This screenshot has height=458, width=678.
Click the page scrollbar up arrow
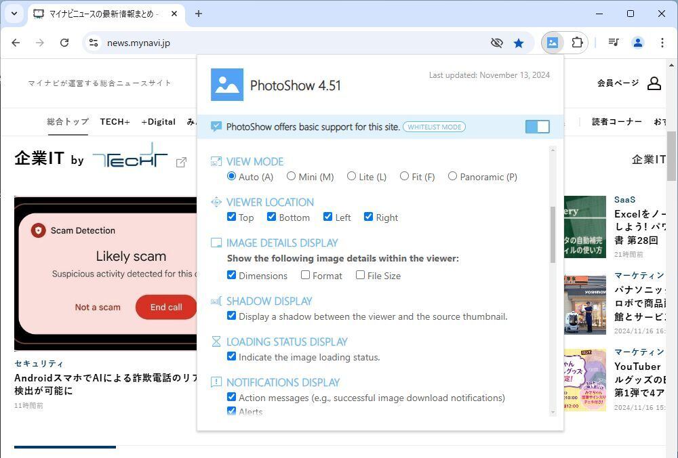(671, 65)
